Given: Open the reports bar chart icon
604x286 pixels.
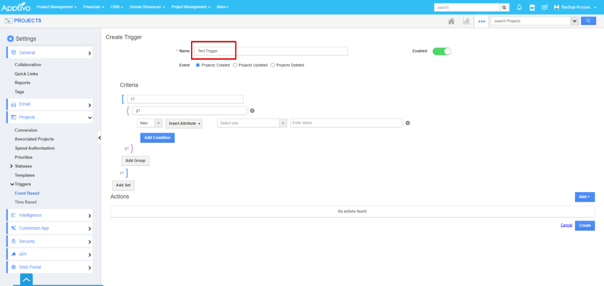Looking at the screenshot, I should pyautogui.click(x=467, y=21).
